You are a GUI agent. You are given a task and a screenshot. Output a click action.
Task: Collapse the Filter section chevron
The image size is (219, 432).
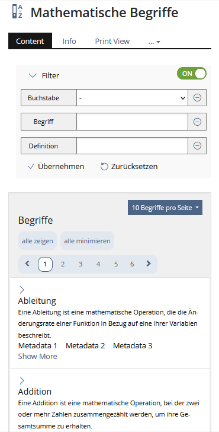point(33,75)
